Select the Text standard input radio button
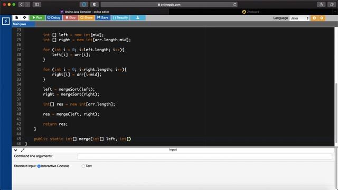 click(83, 166)
